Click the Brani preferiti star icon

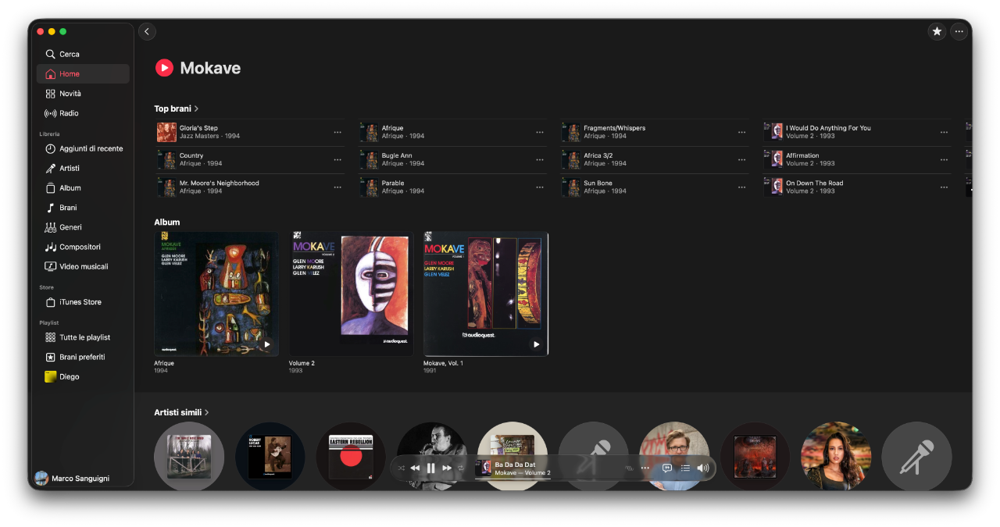[x=50, y=357]
